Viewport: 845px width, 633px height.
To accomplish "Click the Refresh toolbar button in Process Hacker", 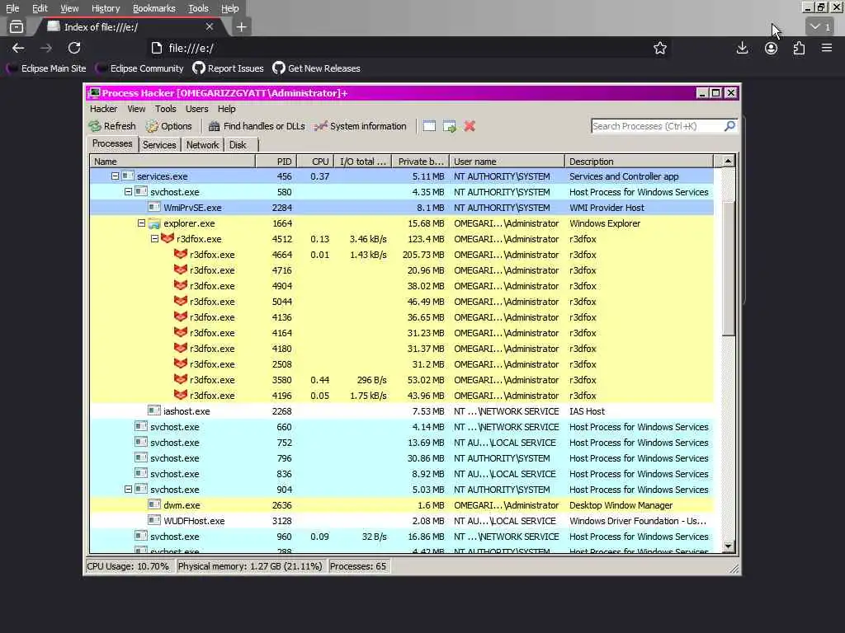I will pos(112,126).
